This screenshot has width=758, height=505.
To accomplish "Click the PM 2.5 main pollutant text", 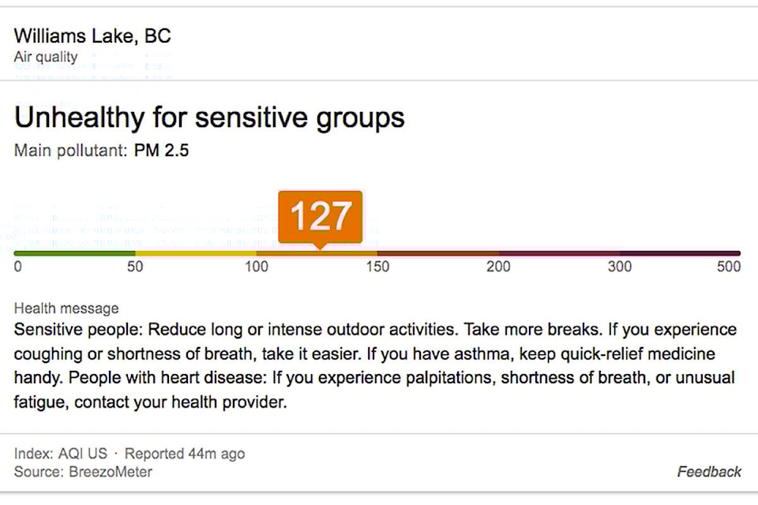I will 161,150.
